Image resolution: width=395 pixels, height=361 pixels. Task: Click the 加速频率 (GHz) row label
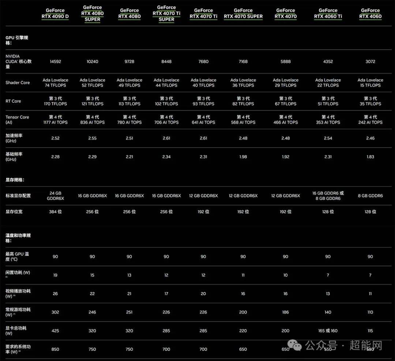14,138
